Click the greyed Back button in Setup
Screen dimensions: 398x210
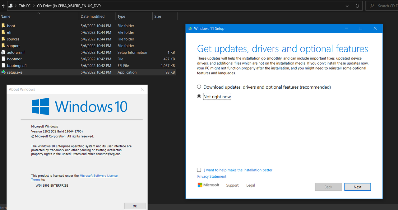[x=328, y=187]
